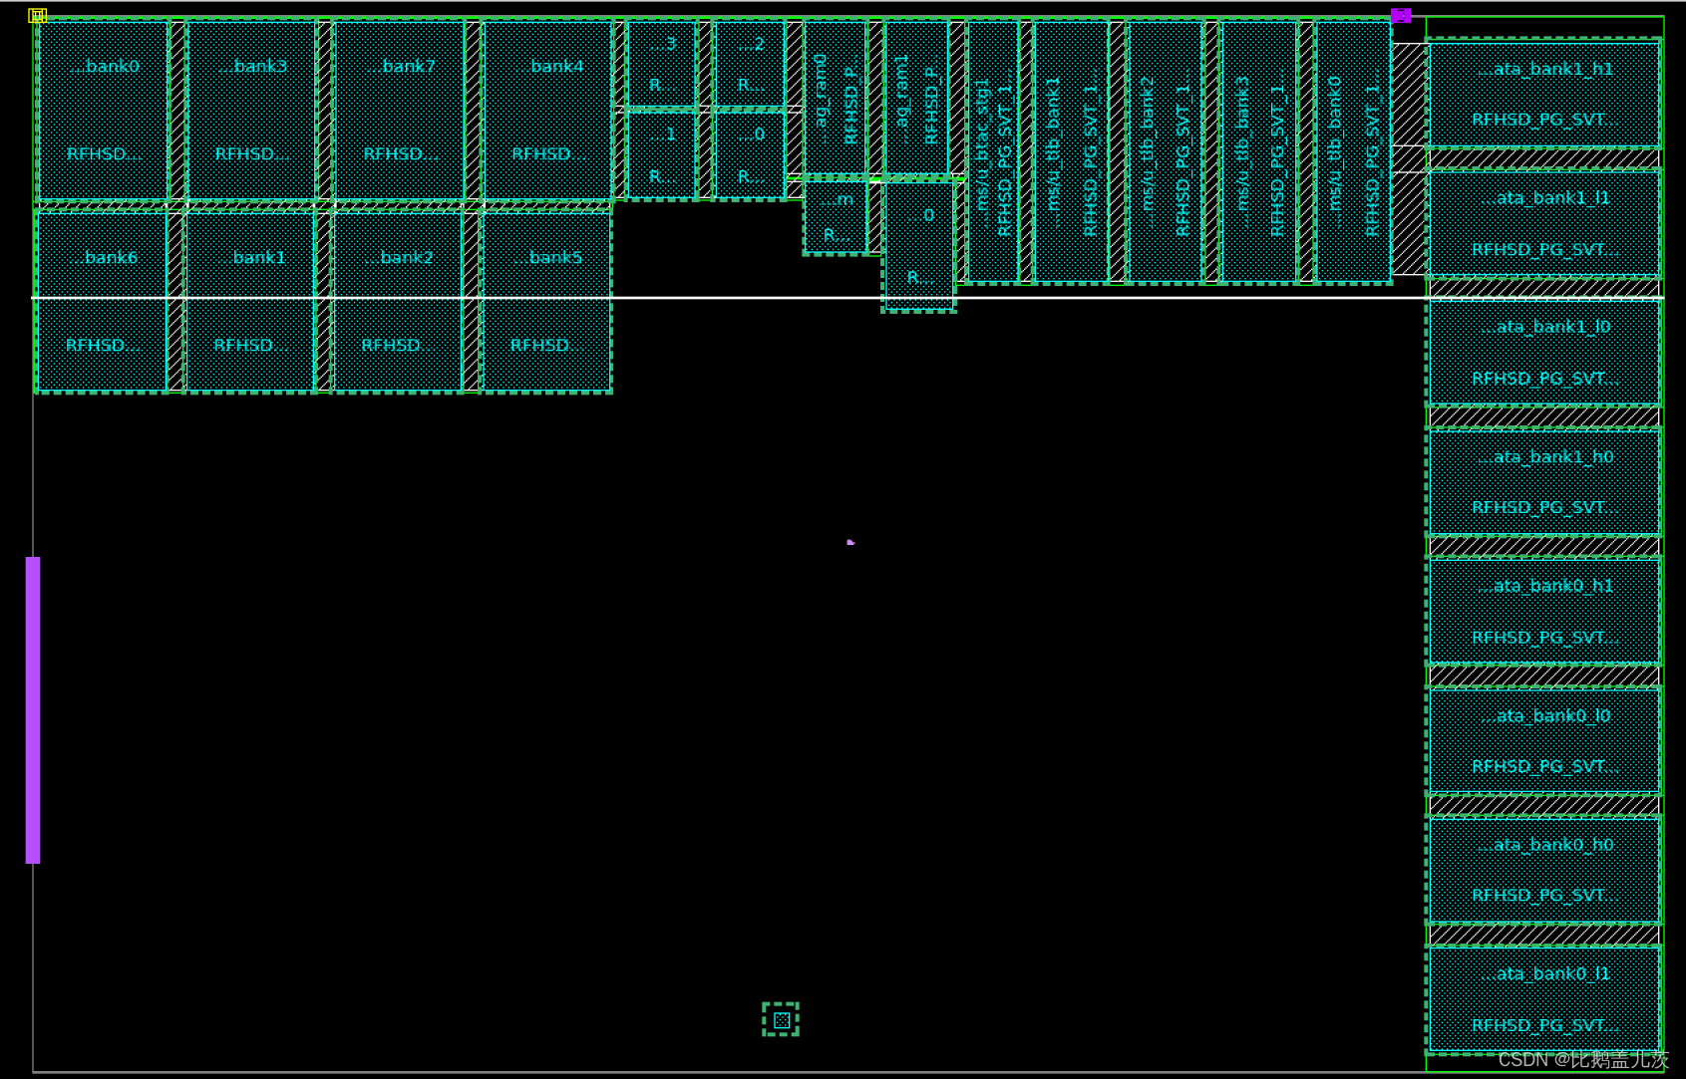Select the bank7 RFHSD macro block

click(x=401, y=110)
